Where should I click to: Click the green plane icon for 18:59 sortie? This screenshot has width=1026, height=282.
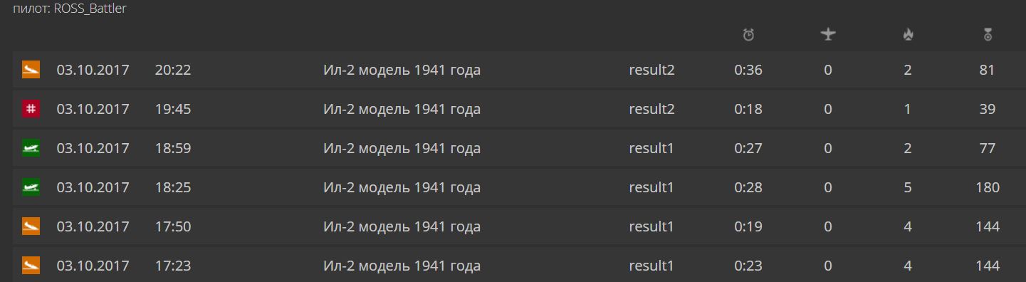pyautogui.click(x=31, y=148)
